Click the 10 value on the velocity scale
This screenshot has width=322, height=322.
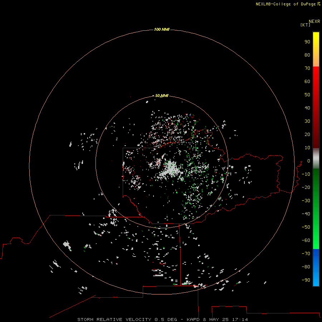[x=307, y=148]
